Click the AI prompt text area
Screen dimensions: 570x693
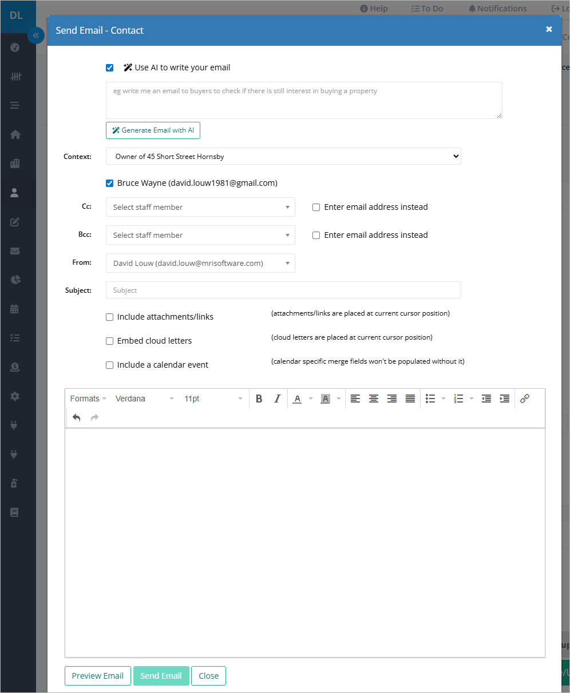point(304,100)
